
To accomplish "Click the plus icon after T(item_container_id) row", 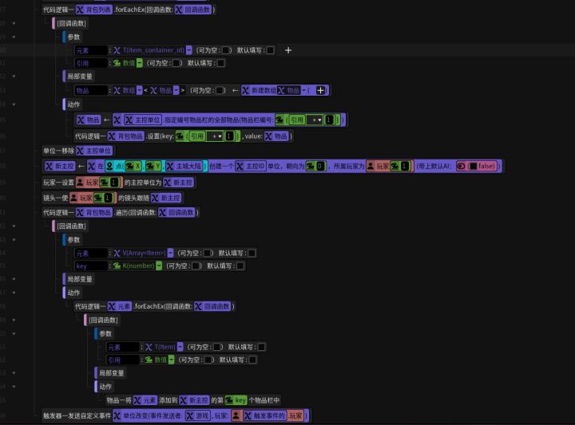I will coord(288,50).
